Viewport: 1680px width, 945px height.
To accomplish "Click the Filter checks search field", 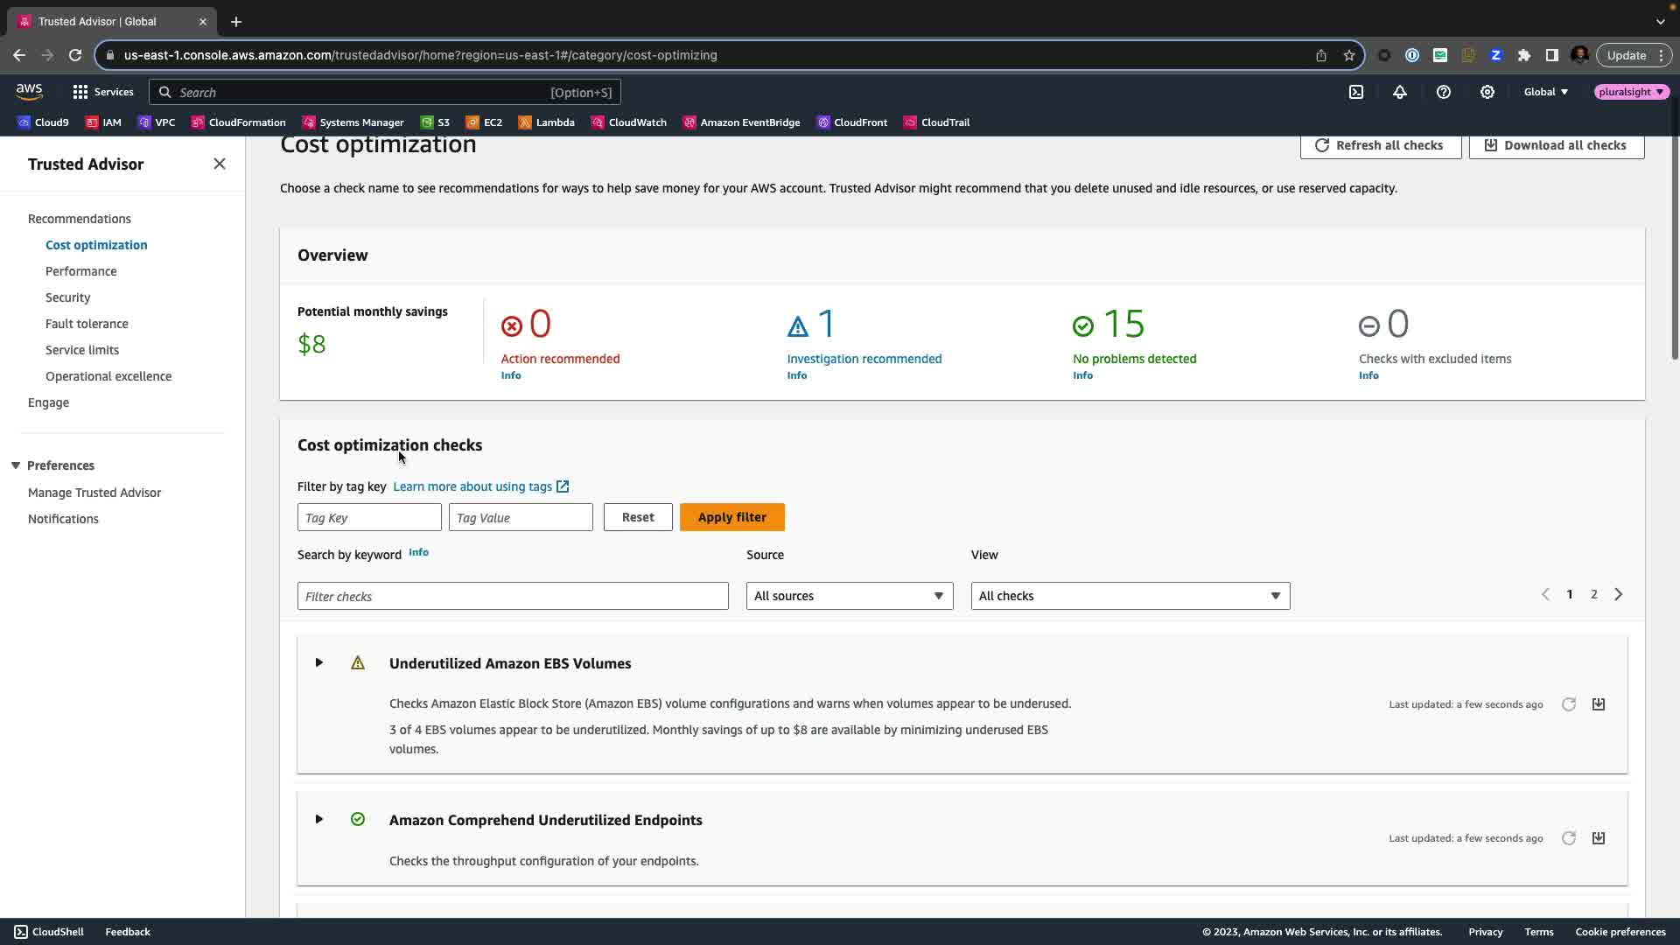I will [x=513, y=596].
